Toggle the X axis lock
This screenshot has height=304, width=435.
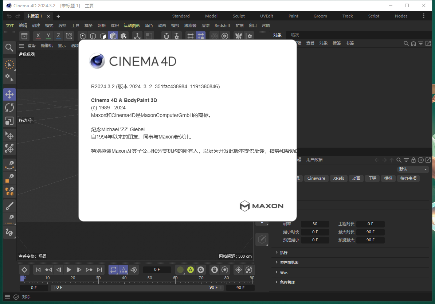pyautogui.click(x=38, y=36)
